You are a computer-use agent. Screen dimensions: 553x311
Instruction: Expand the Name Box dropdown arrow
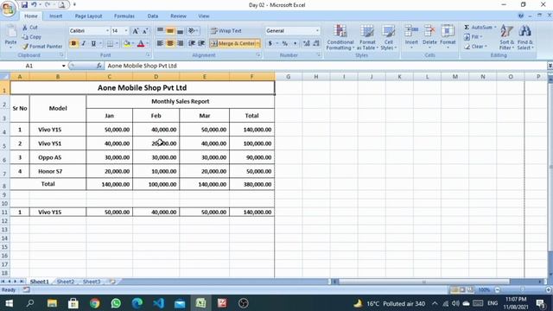(63, 66)
